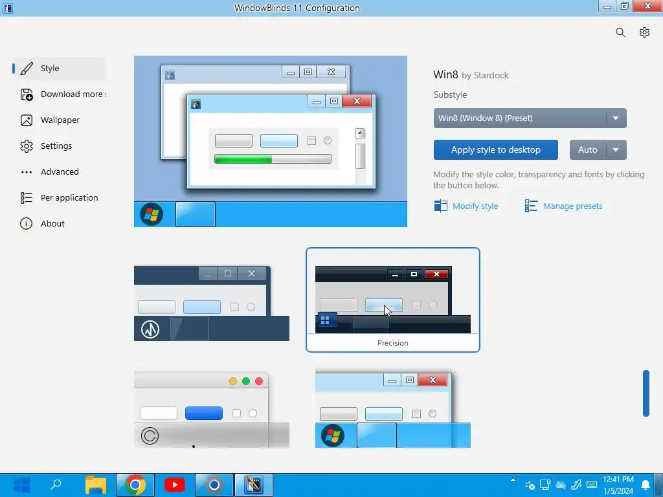Open YouTube app in taskbar
Screen dimensions: 663x497
(175, 485)
